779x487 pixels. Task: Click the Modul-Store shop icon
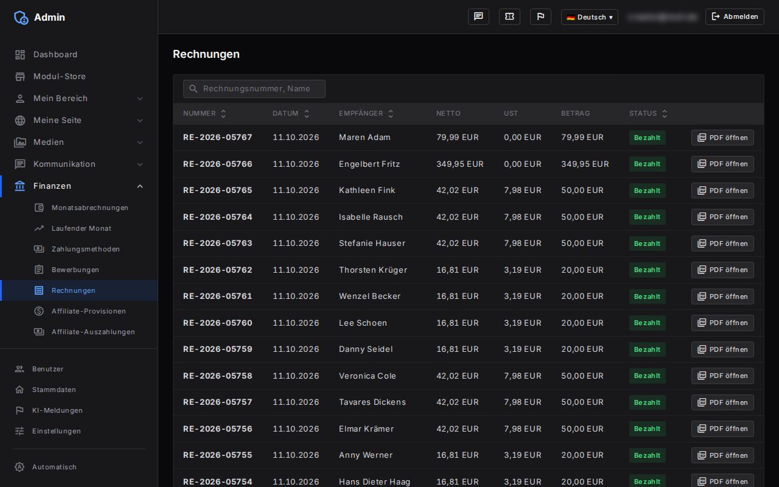(20, 77)
